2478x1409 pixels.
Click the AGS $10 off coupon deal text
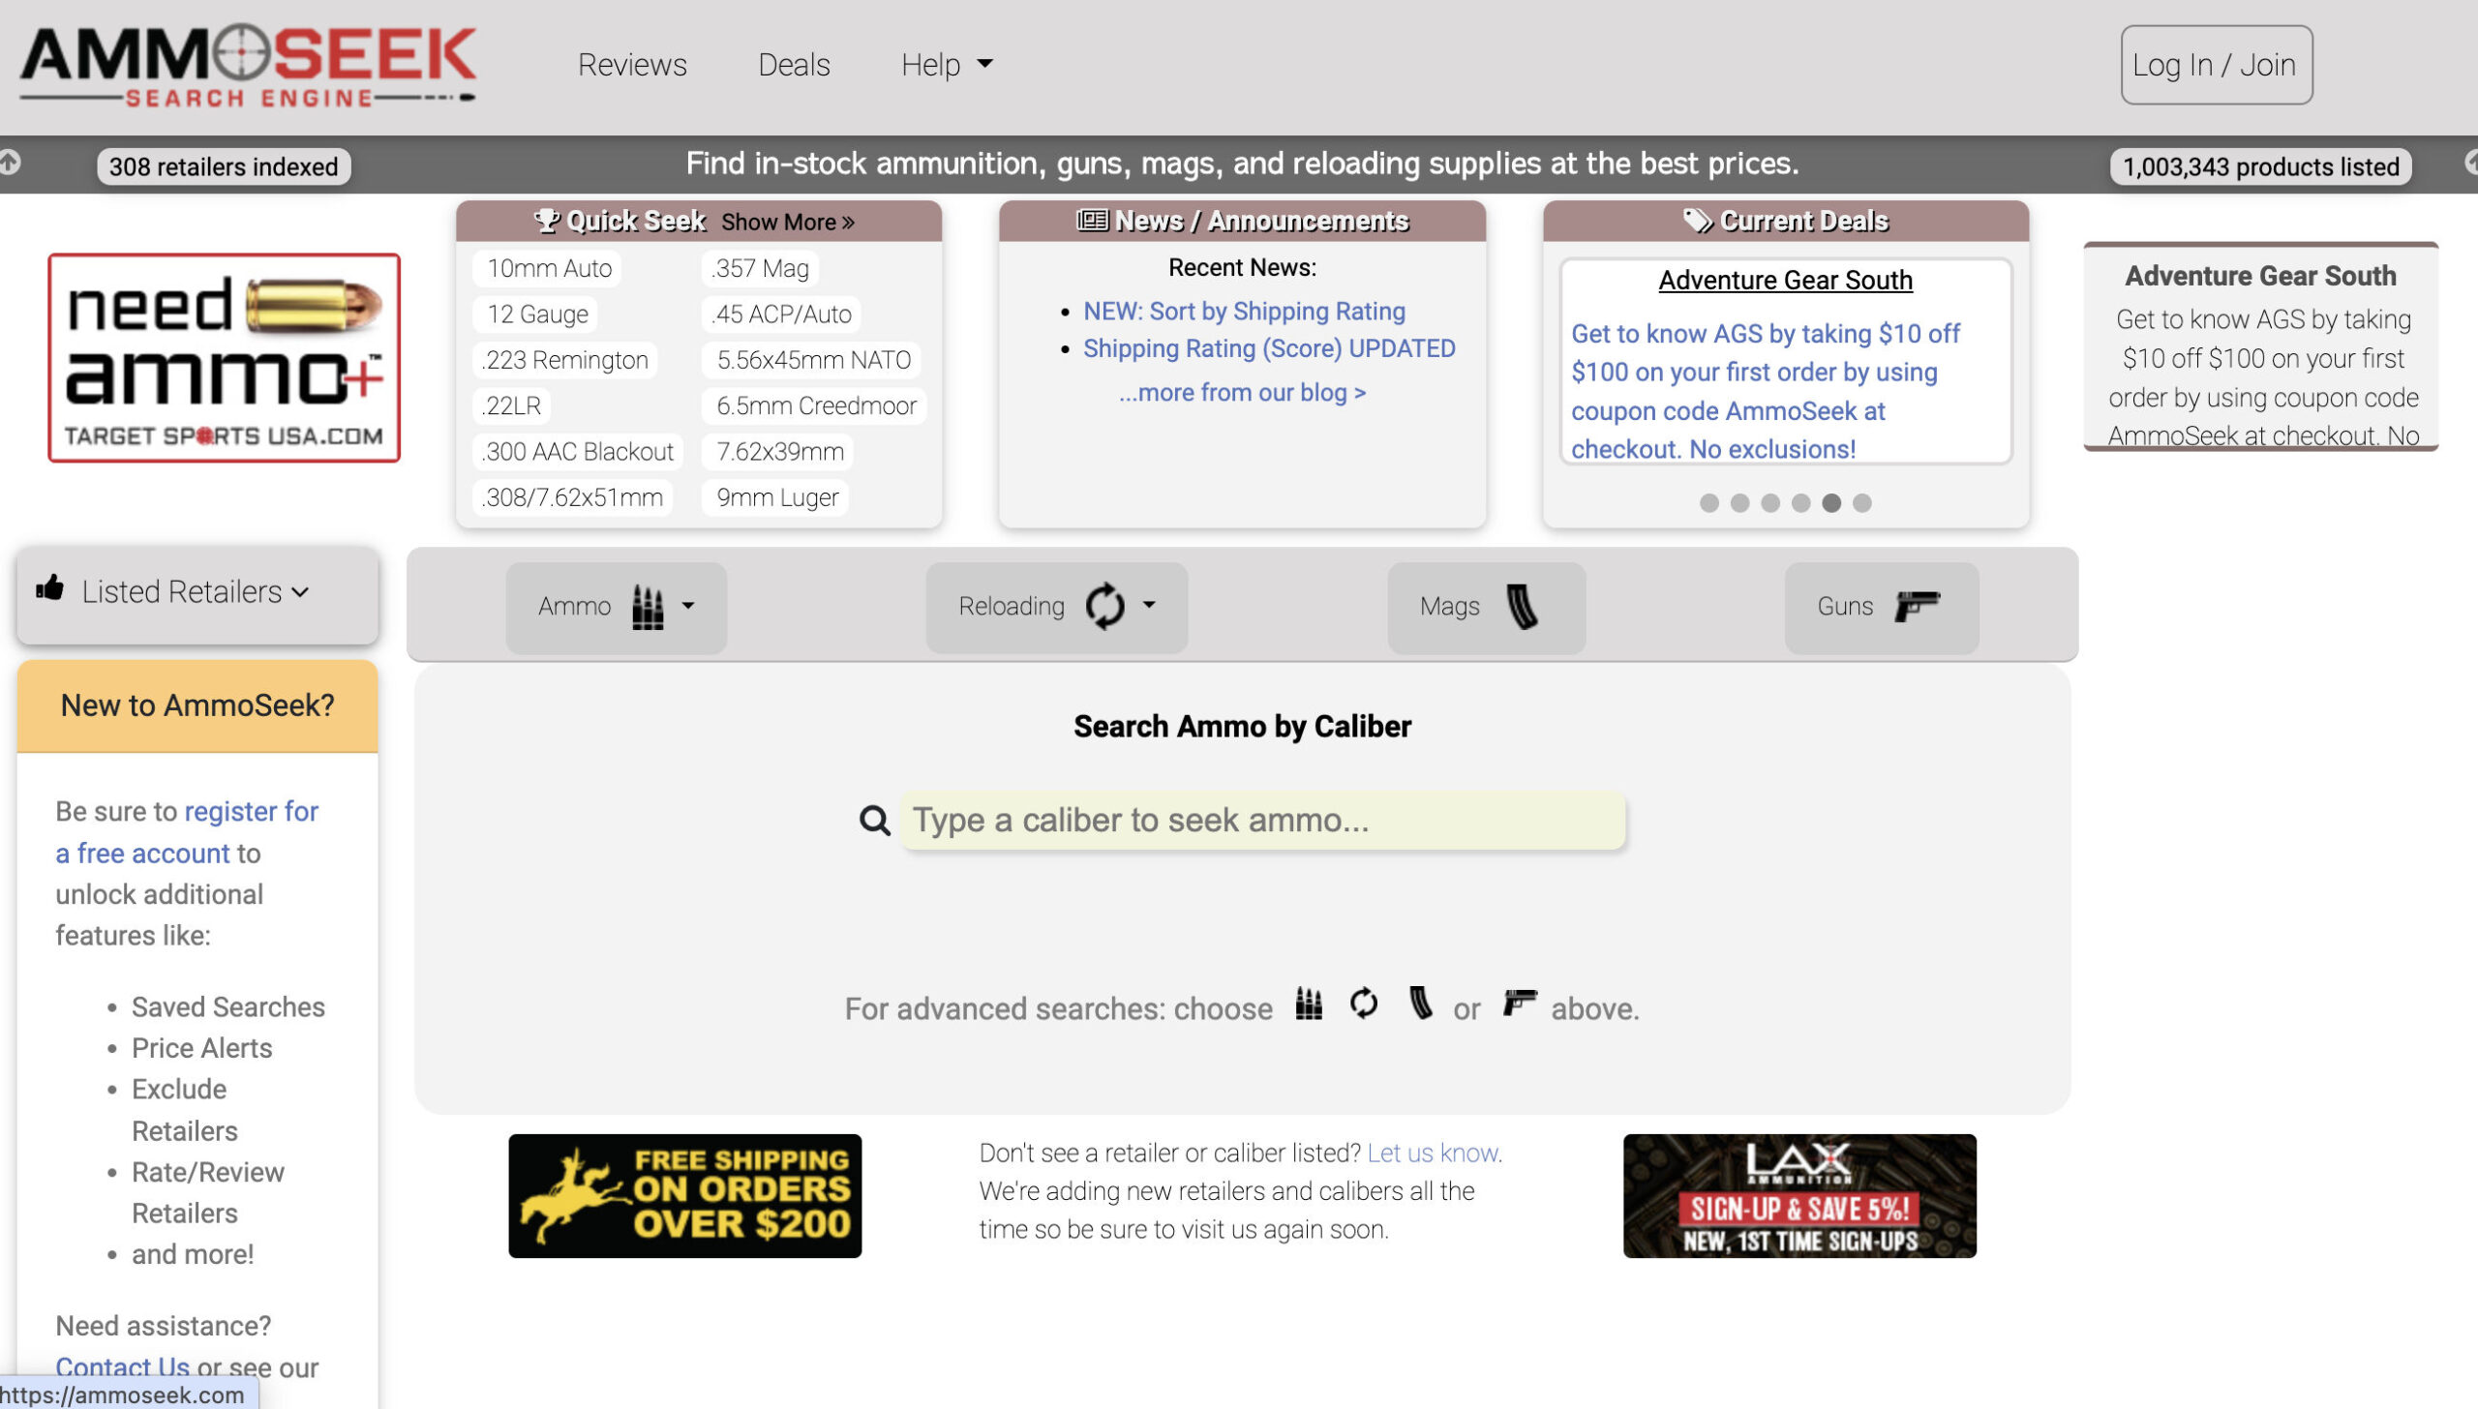(1766, 391)
